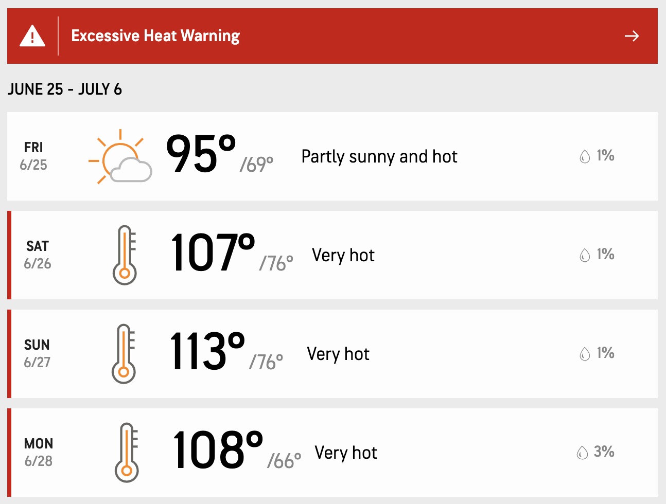This screenshot has width=666, height=504.
Task: Click the Excessive Heat Warning title
Action: point(155,36)
